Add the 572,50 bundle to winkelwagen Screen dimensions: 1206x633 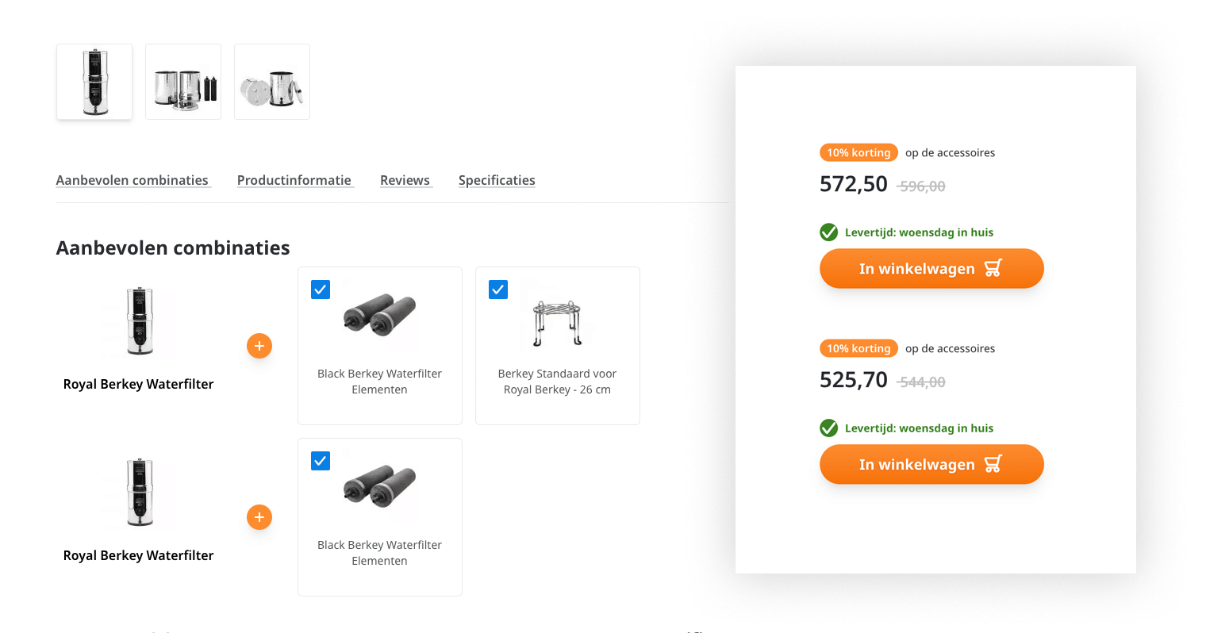916,268
